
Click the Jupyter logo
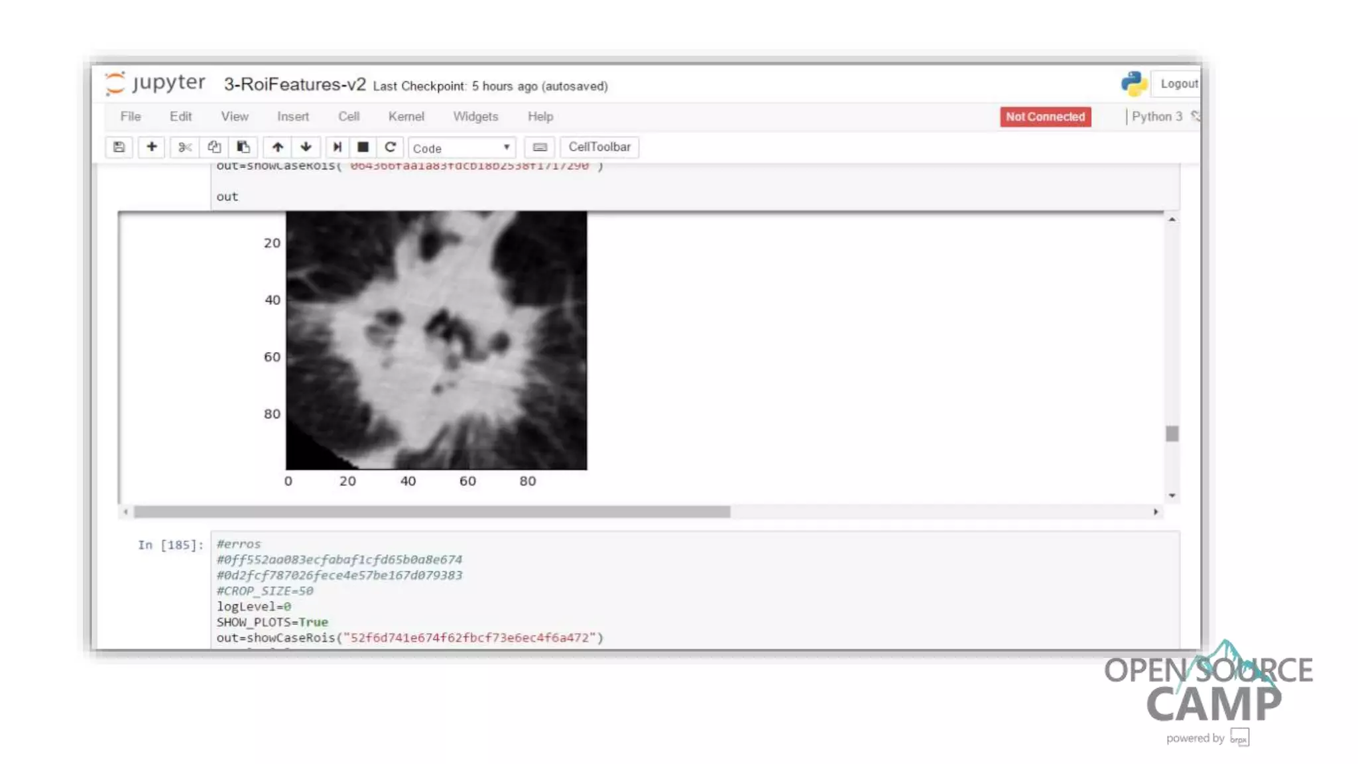155,84
